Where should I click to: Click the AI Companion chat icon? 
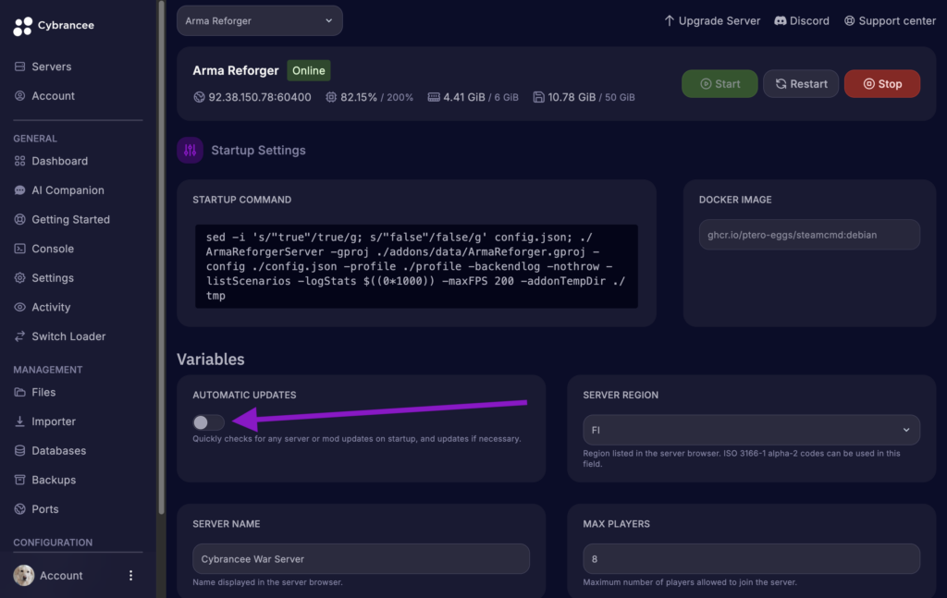click(x=20, y=190)
